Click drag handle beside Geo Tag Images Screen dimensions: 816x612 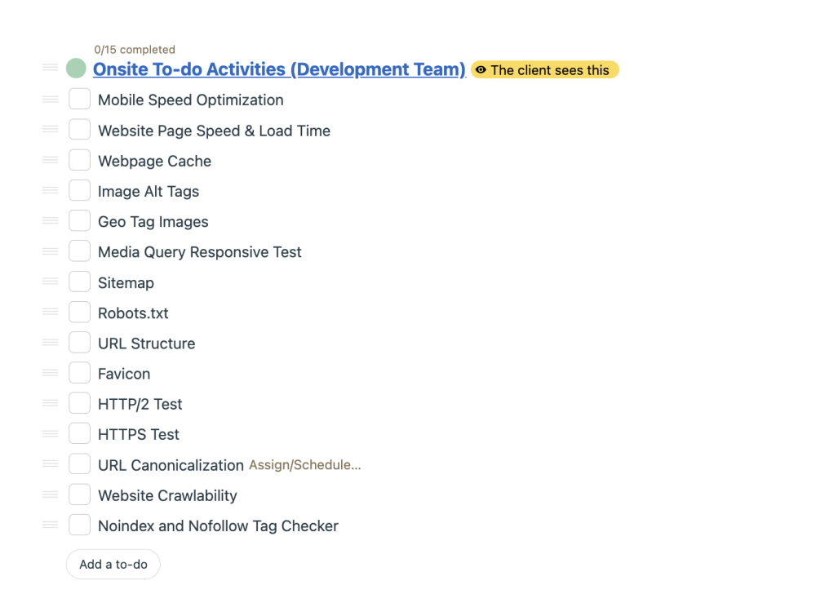tap(51, 220)
